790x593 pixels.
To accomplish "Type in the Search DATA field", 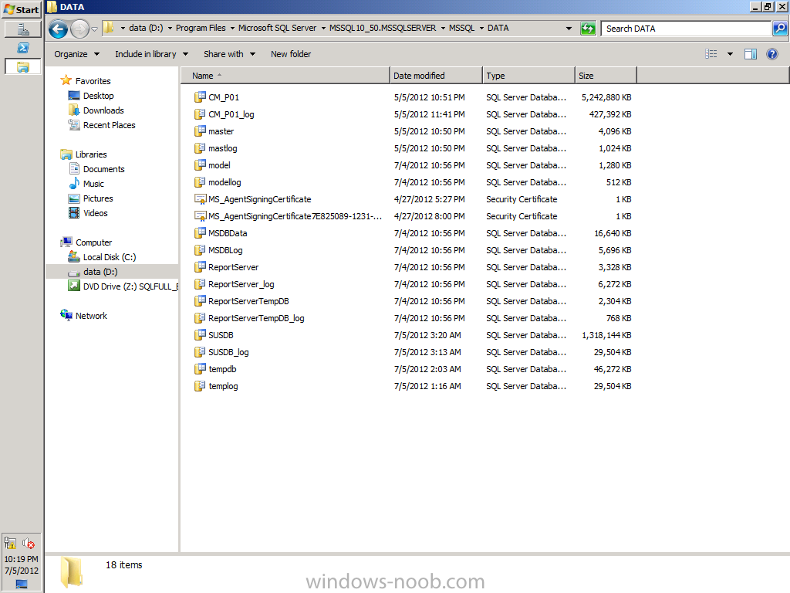I will (x=686, y=29).
